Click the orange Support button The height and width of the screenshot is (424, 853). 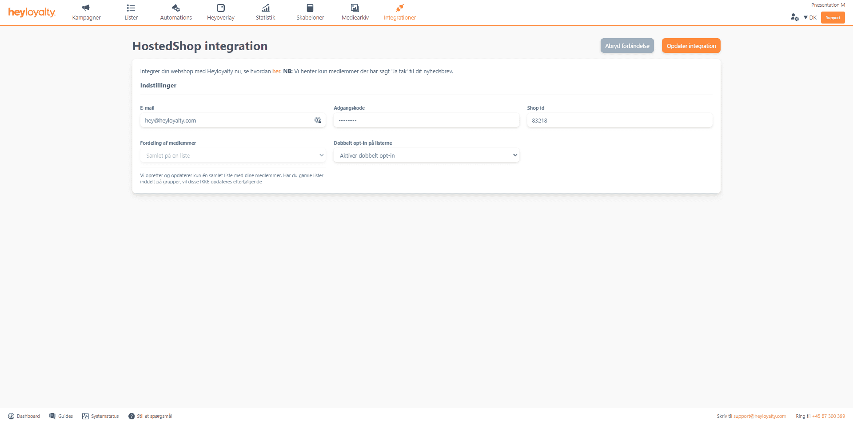coord(833,18)
